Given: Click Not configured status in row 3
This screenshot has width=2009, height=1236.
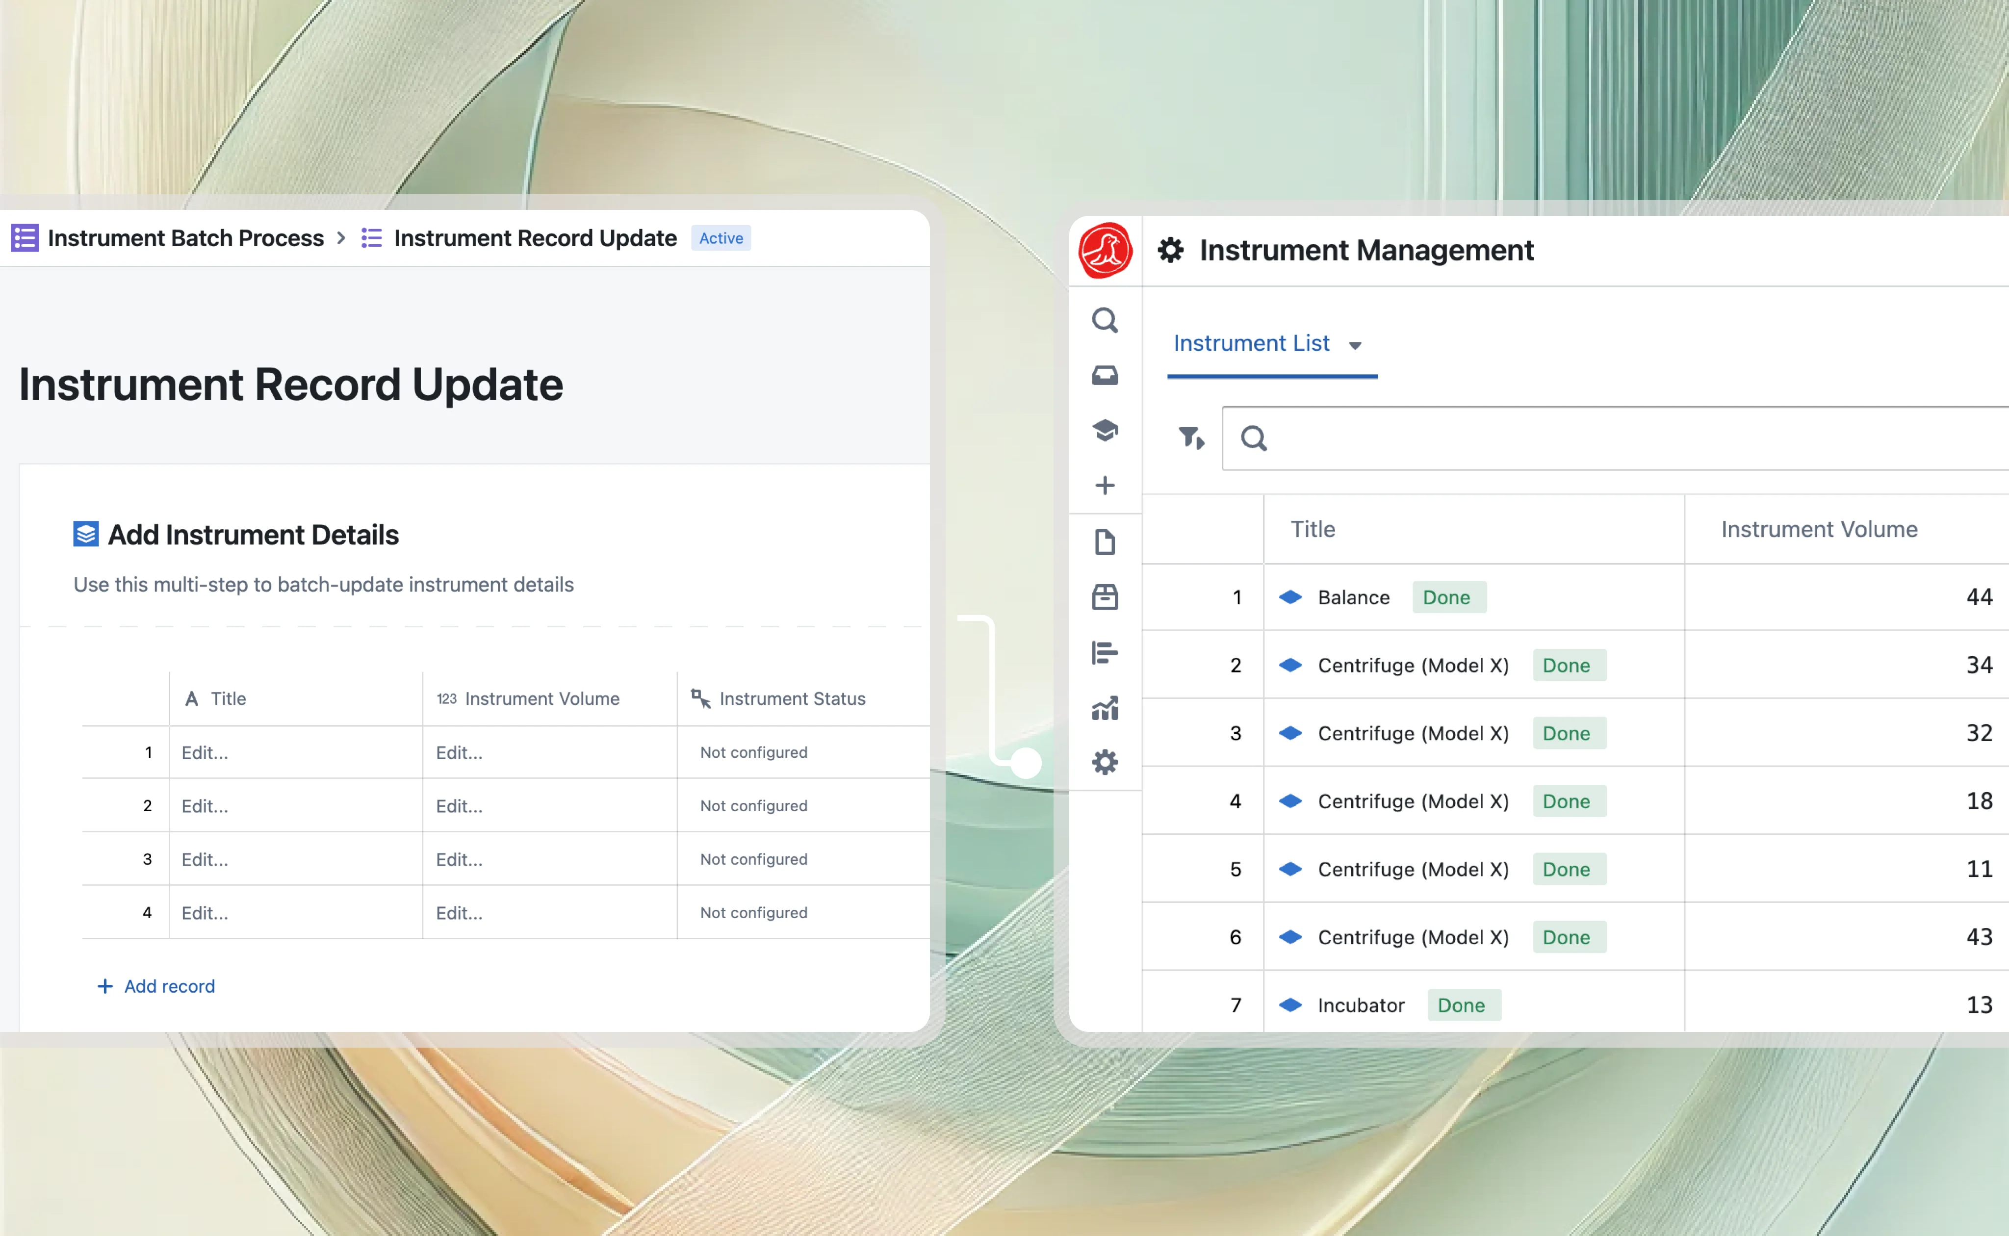Looking at the screenshot, I should [x=753, y=859].
